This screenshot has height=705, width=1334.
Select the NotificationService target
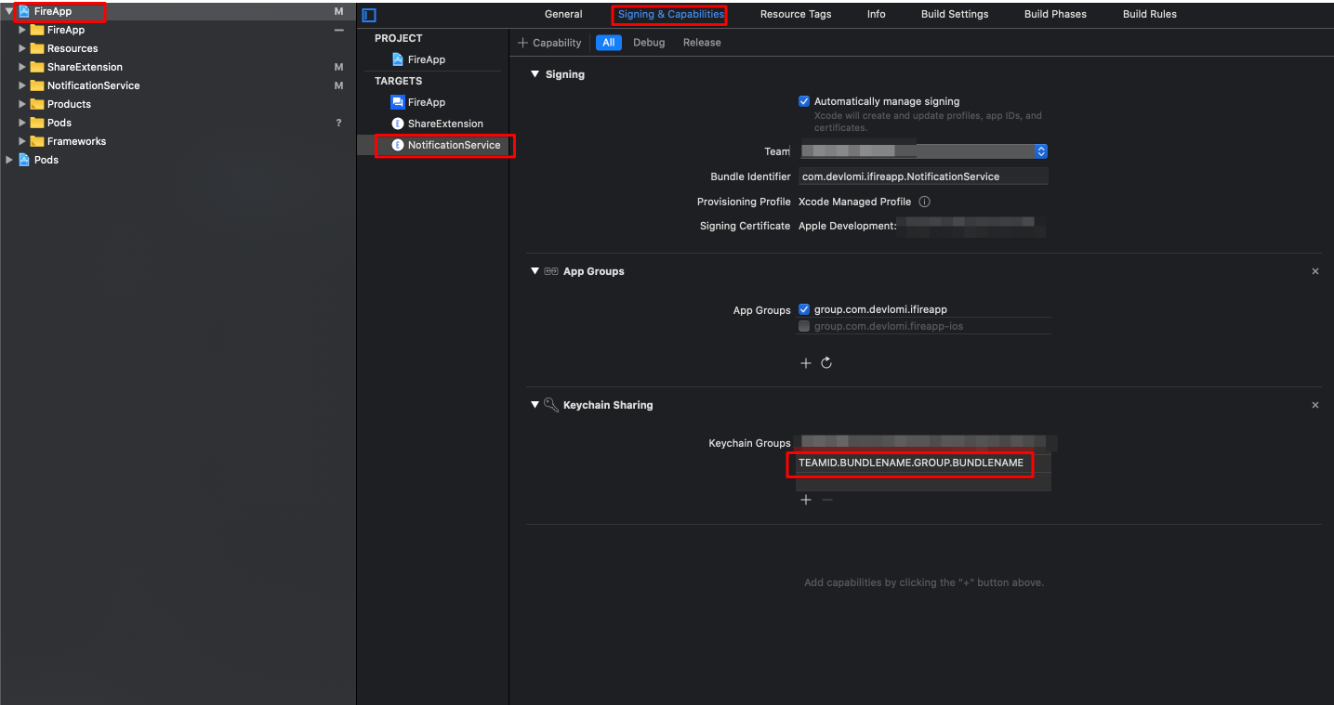coord(453,145)
